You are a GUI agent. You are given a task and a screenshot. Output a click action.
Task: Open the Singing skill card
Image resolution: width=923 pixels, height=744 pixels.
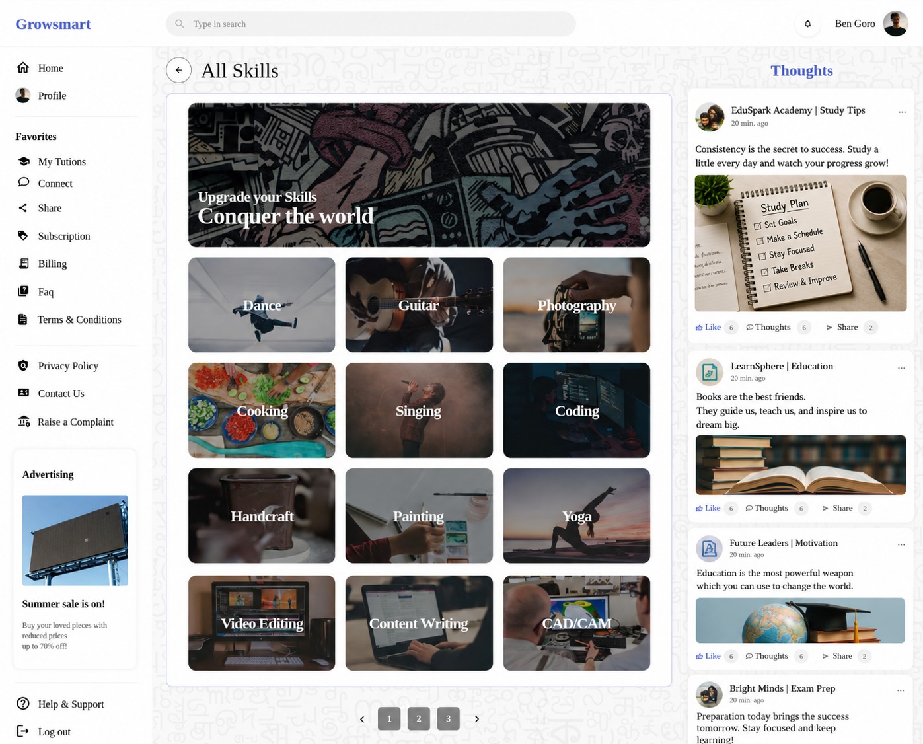pyautogui.click(x=419, y=410)
